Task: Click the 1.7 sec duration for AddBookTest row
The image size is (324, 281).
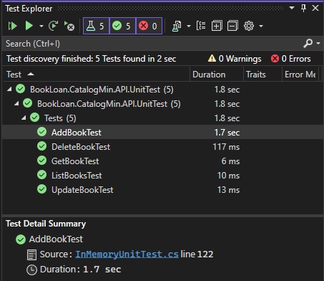Action: (227, 133)
